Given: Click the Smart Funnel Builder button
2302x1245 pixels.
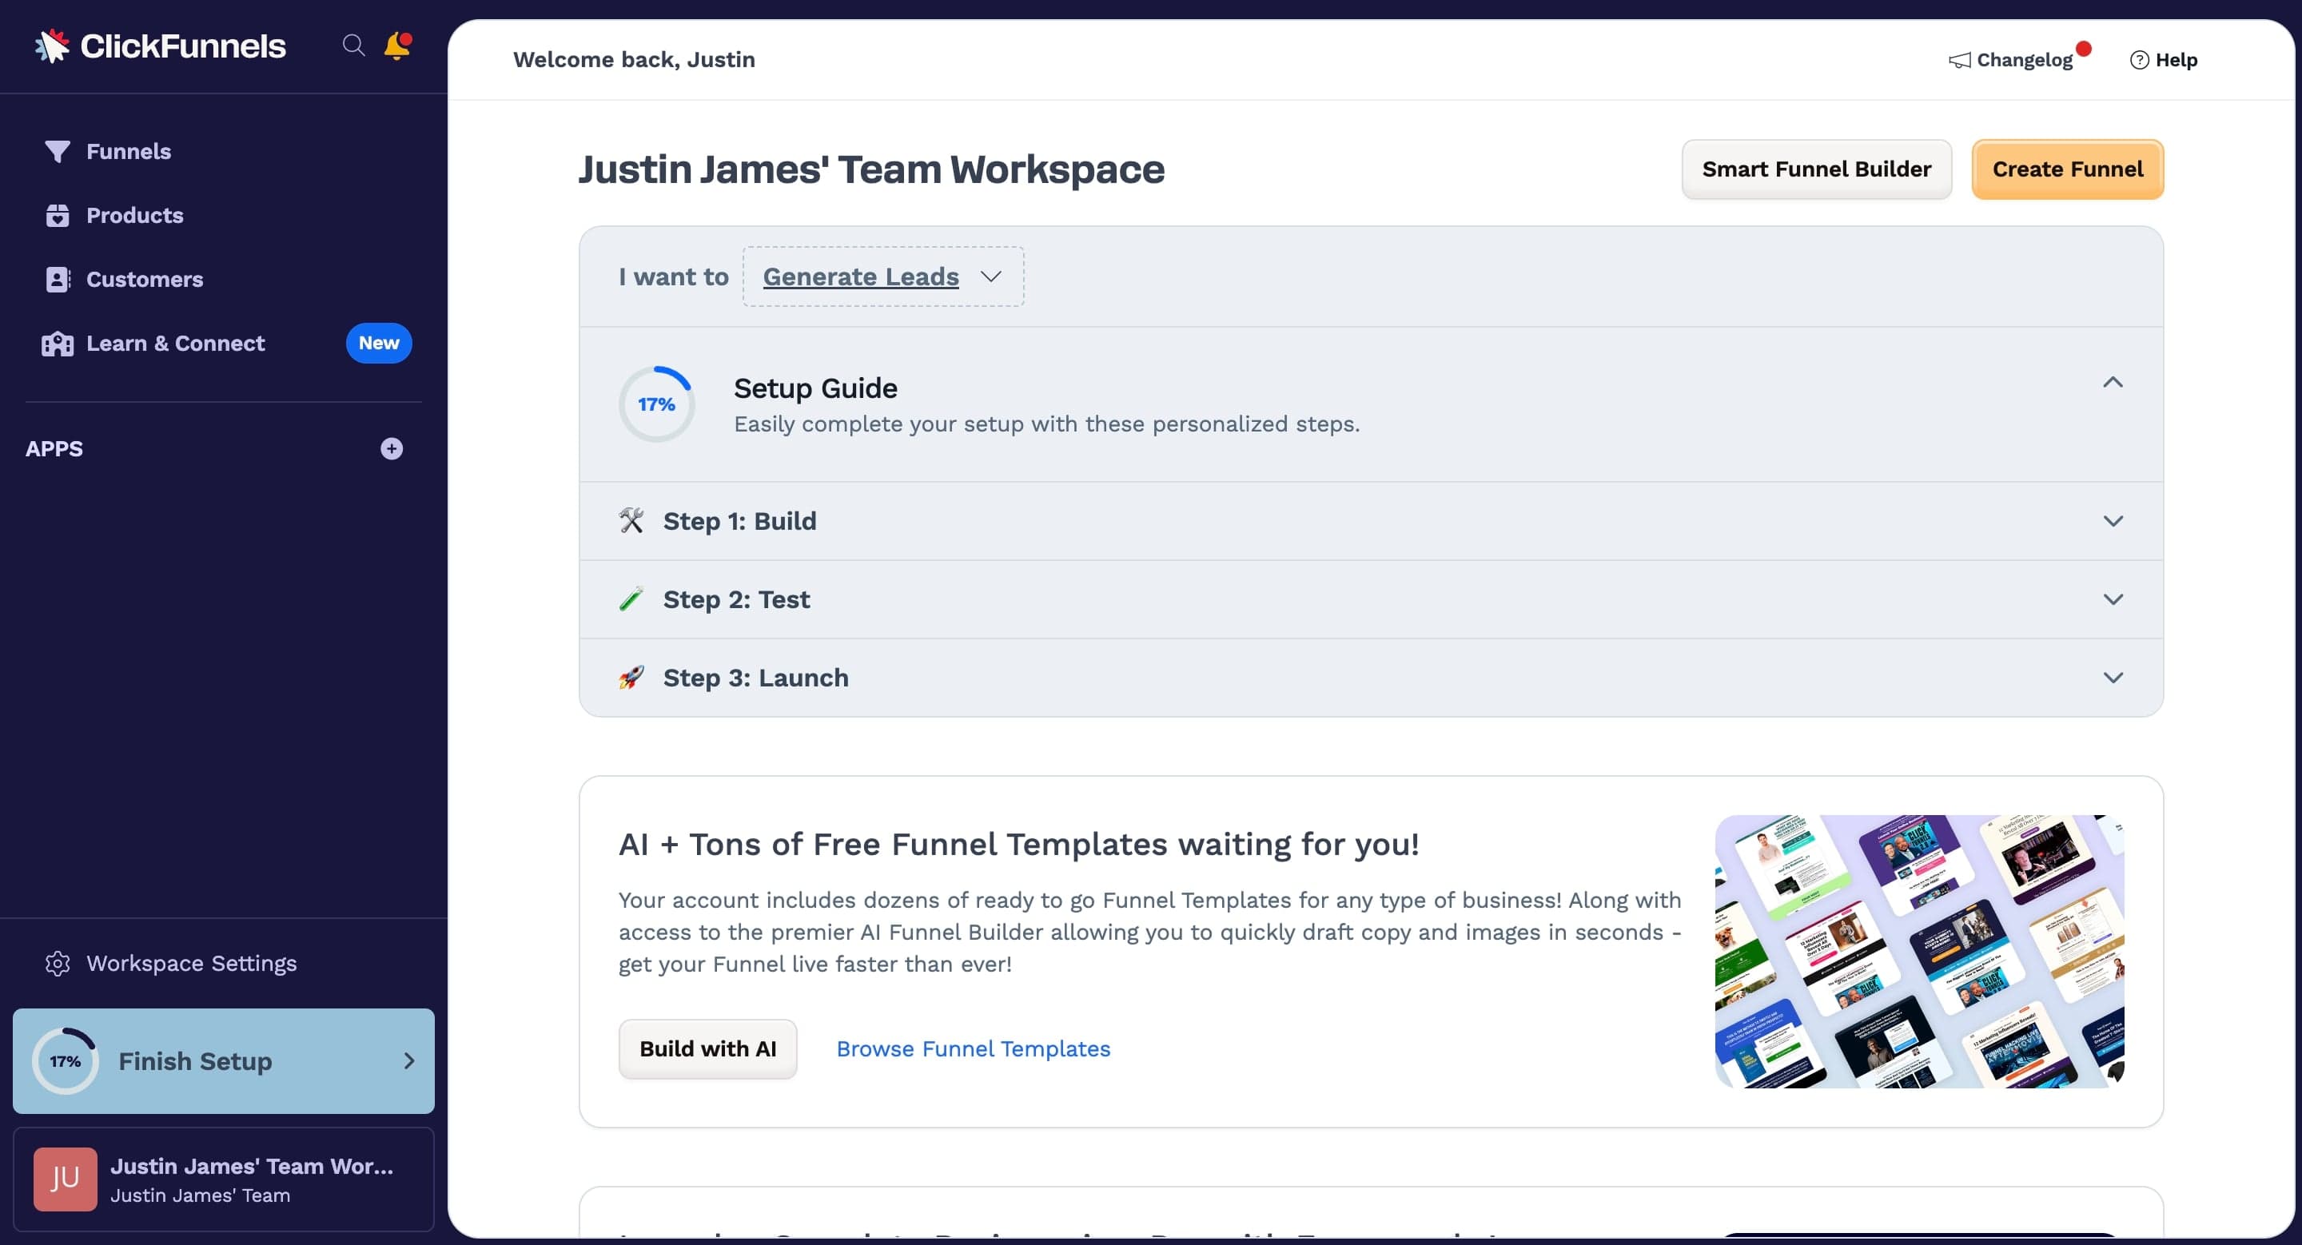Looking at the screenshot, I should [1817, 169].
